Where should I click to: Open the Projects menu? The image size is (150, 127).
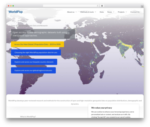coord(121,12)
